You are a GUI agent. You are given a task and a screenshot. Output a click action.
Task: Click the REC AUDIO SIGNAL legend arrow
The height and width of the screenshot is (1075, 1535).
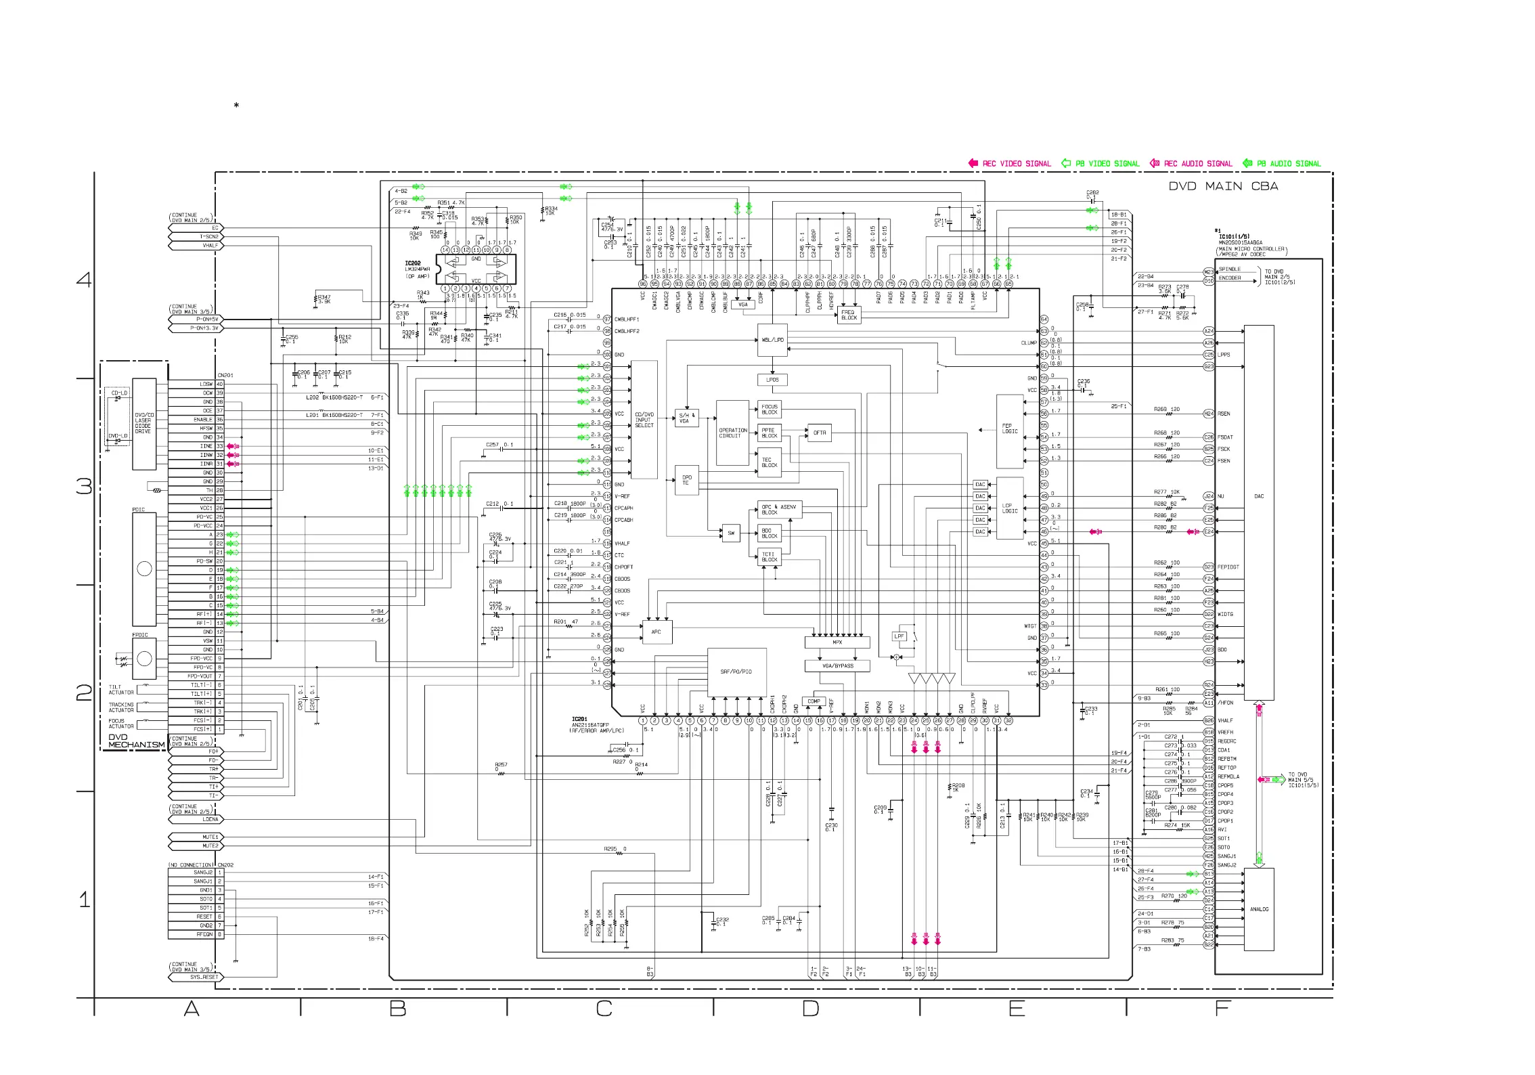[1155, 163]
